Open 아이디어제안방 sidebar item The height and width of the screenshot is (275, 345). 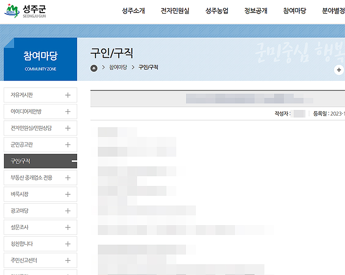(x=41, y=111)
